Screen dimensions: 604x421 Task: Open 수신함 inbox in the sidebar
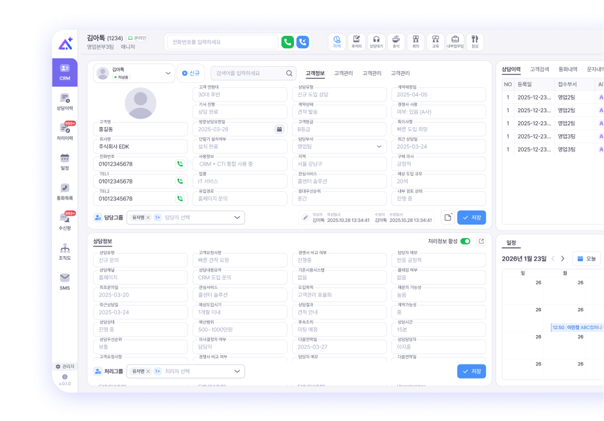tap(65, 222)
